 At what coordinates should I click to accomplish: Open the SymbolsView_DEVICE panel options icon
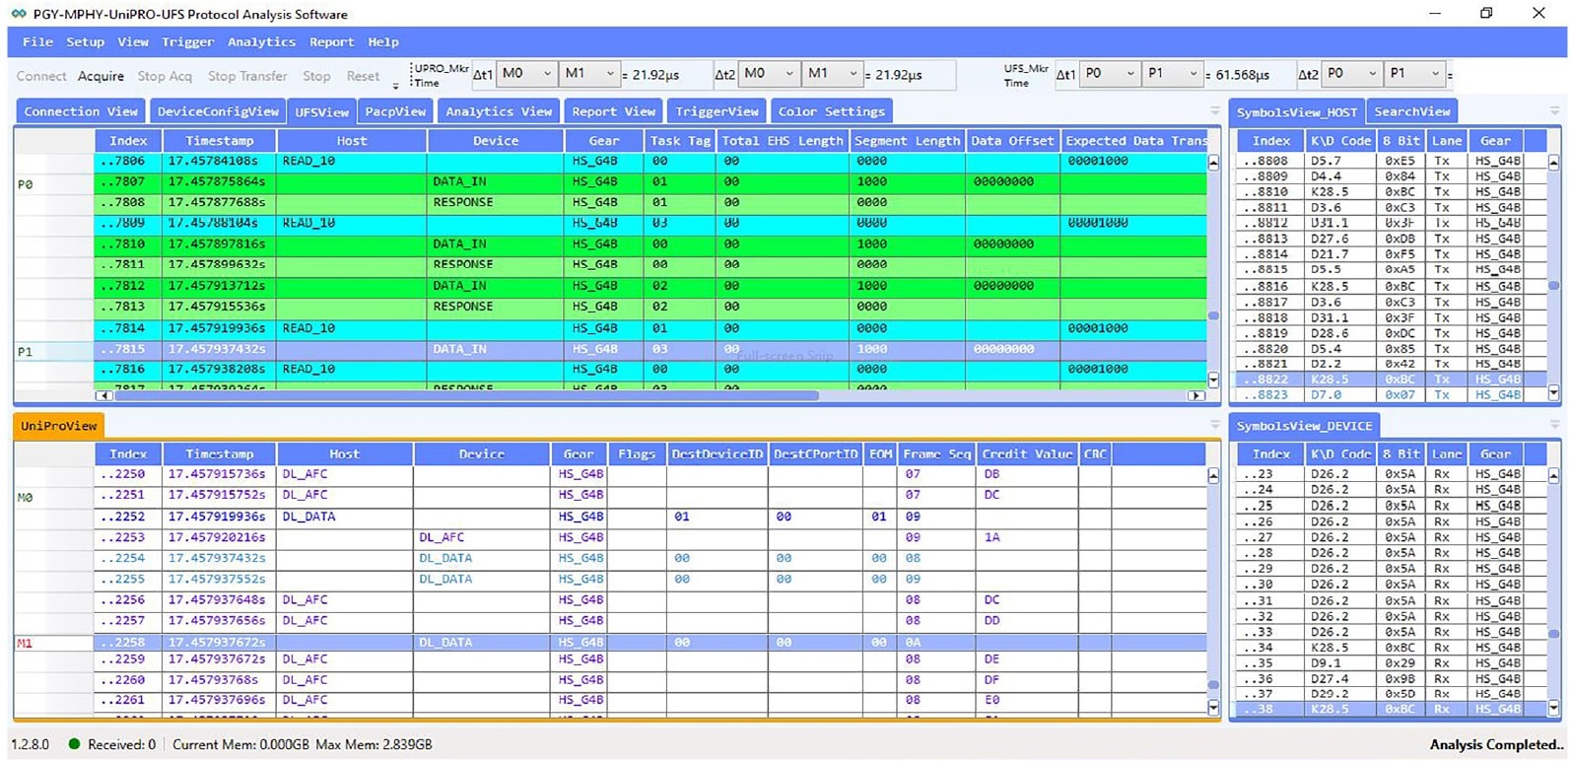[1554, 426]
